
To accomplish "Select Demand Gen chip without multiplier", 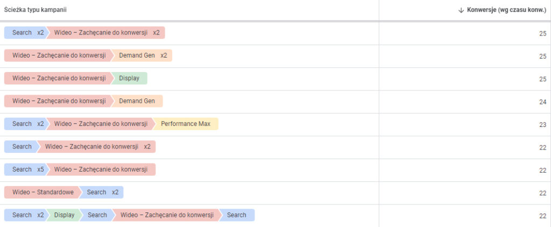I will [x=137, y=101].
